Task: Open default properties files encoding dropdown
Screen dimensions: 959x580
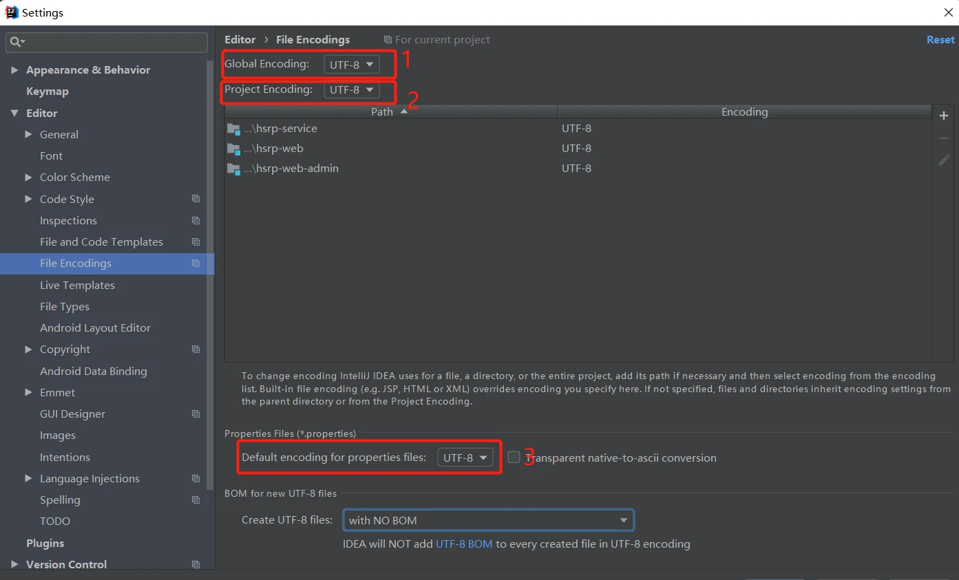Action: point(465,458)
